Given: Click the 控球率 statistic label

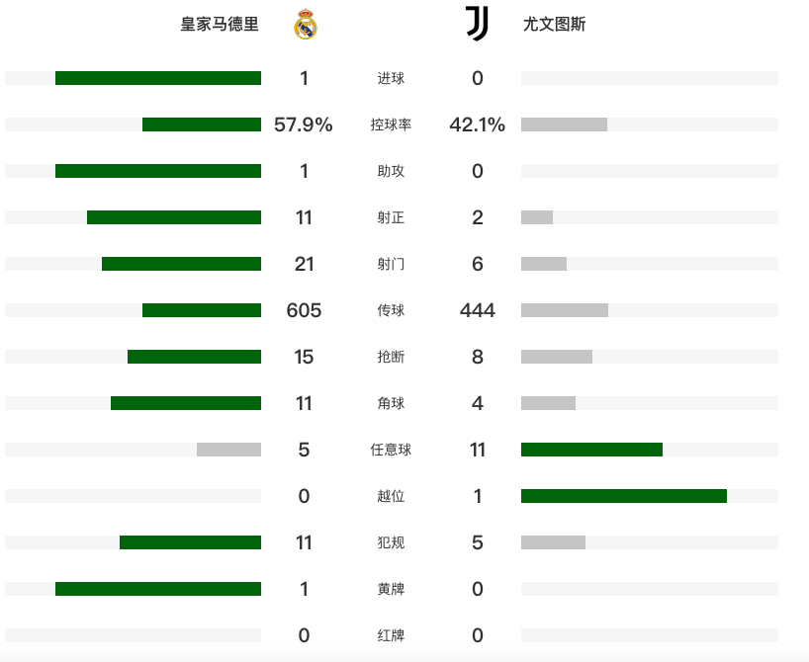Looking at the screenshot, I should (391, 124).
